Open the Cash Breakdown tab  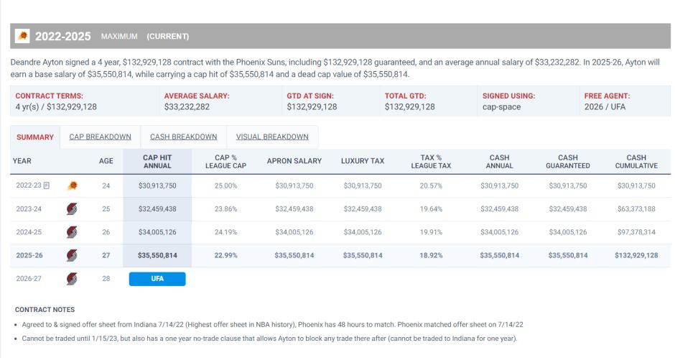pos(183,137)
